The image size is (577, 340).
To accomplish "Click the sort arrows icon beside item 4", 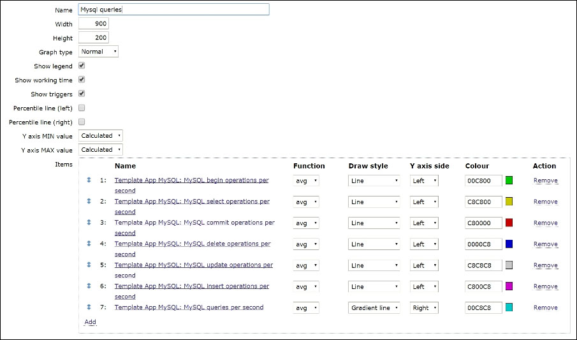I will (89, 244).
